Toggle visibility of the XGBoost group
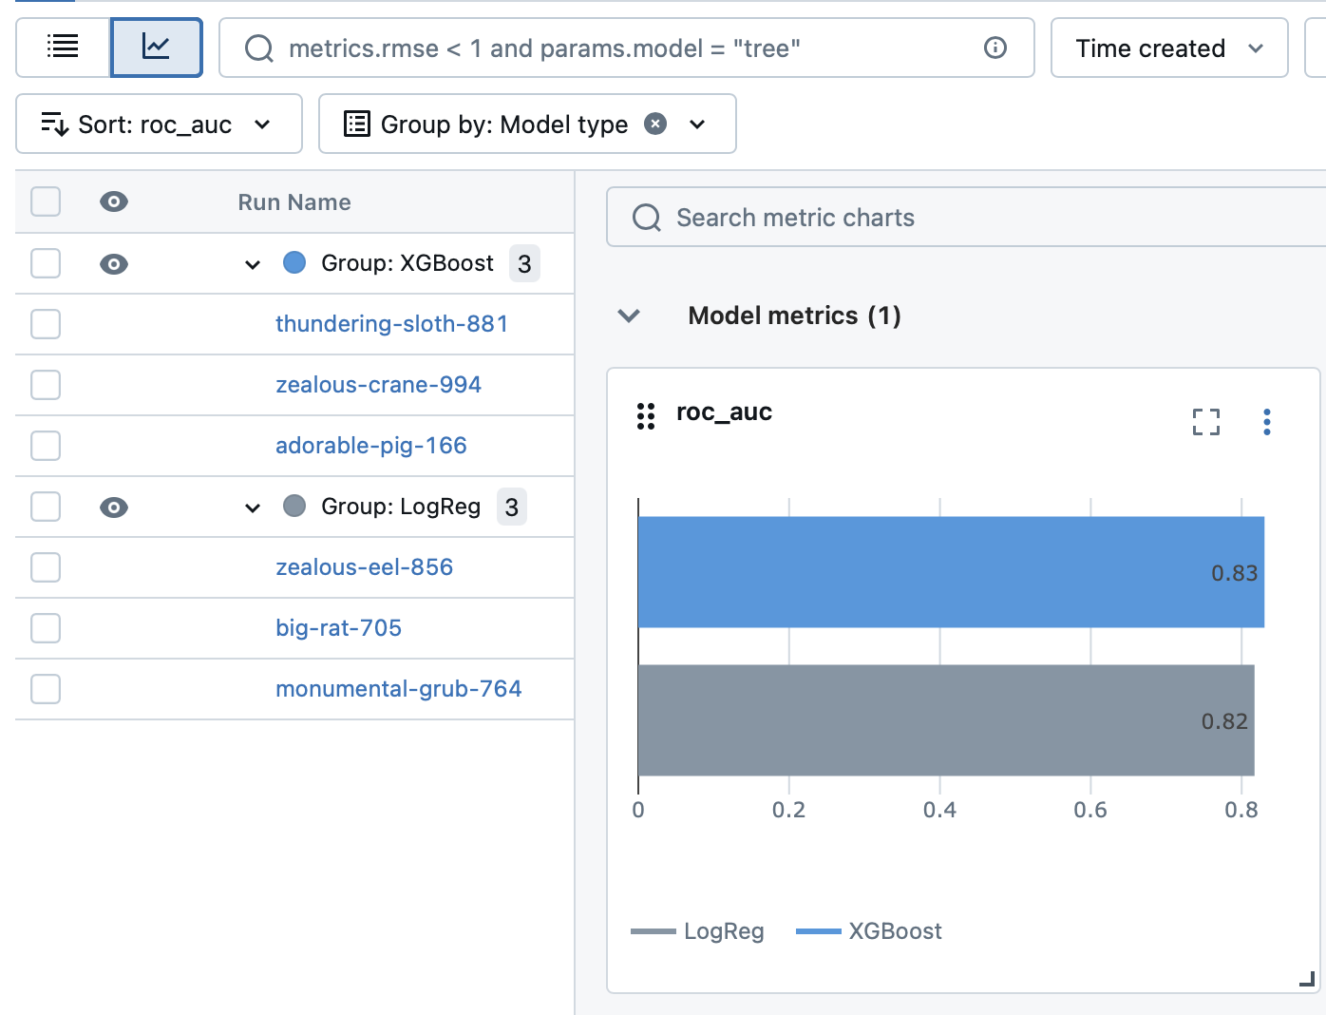The width and height of the screenshot is (1326, 1015). point(114,264)
